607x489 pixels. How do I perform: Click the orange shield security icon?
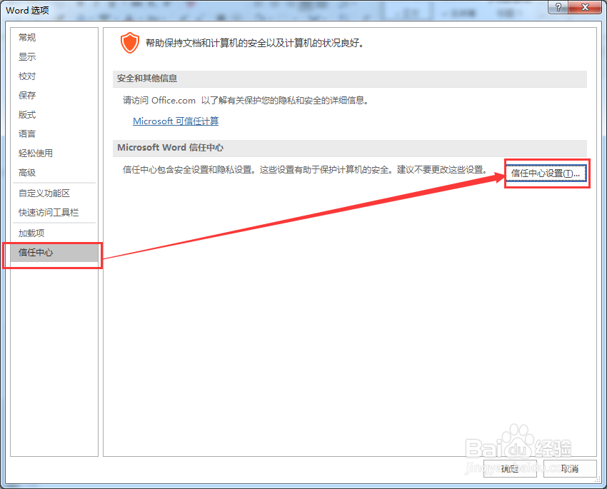click(x=130, y=43)
